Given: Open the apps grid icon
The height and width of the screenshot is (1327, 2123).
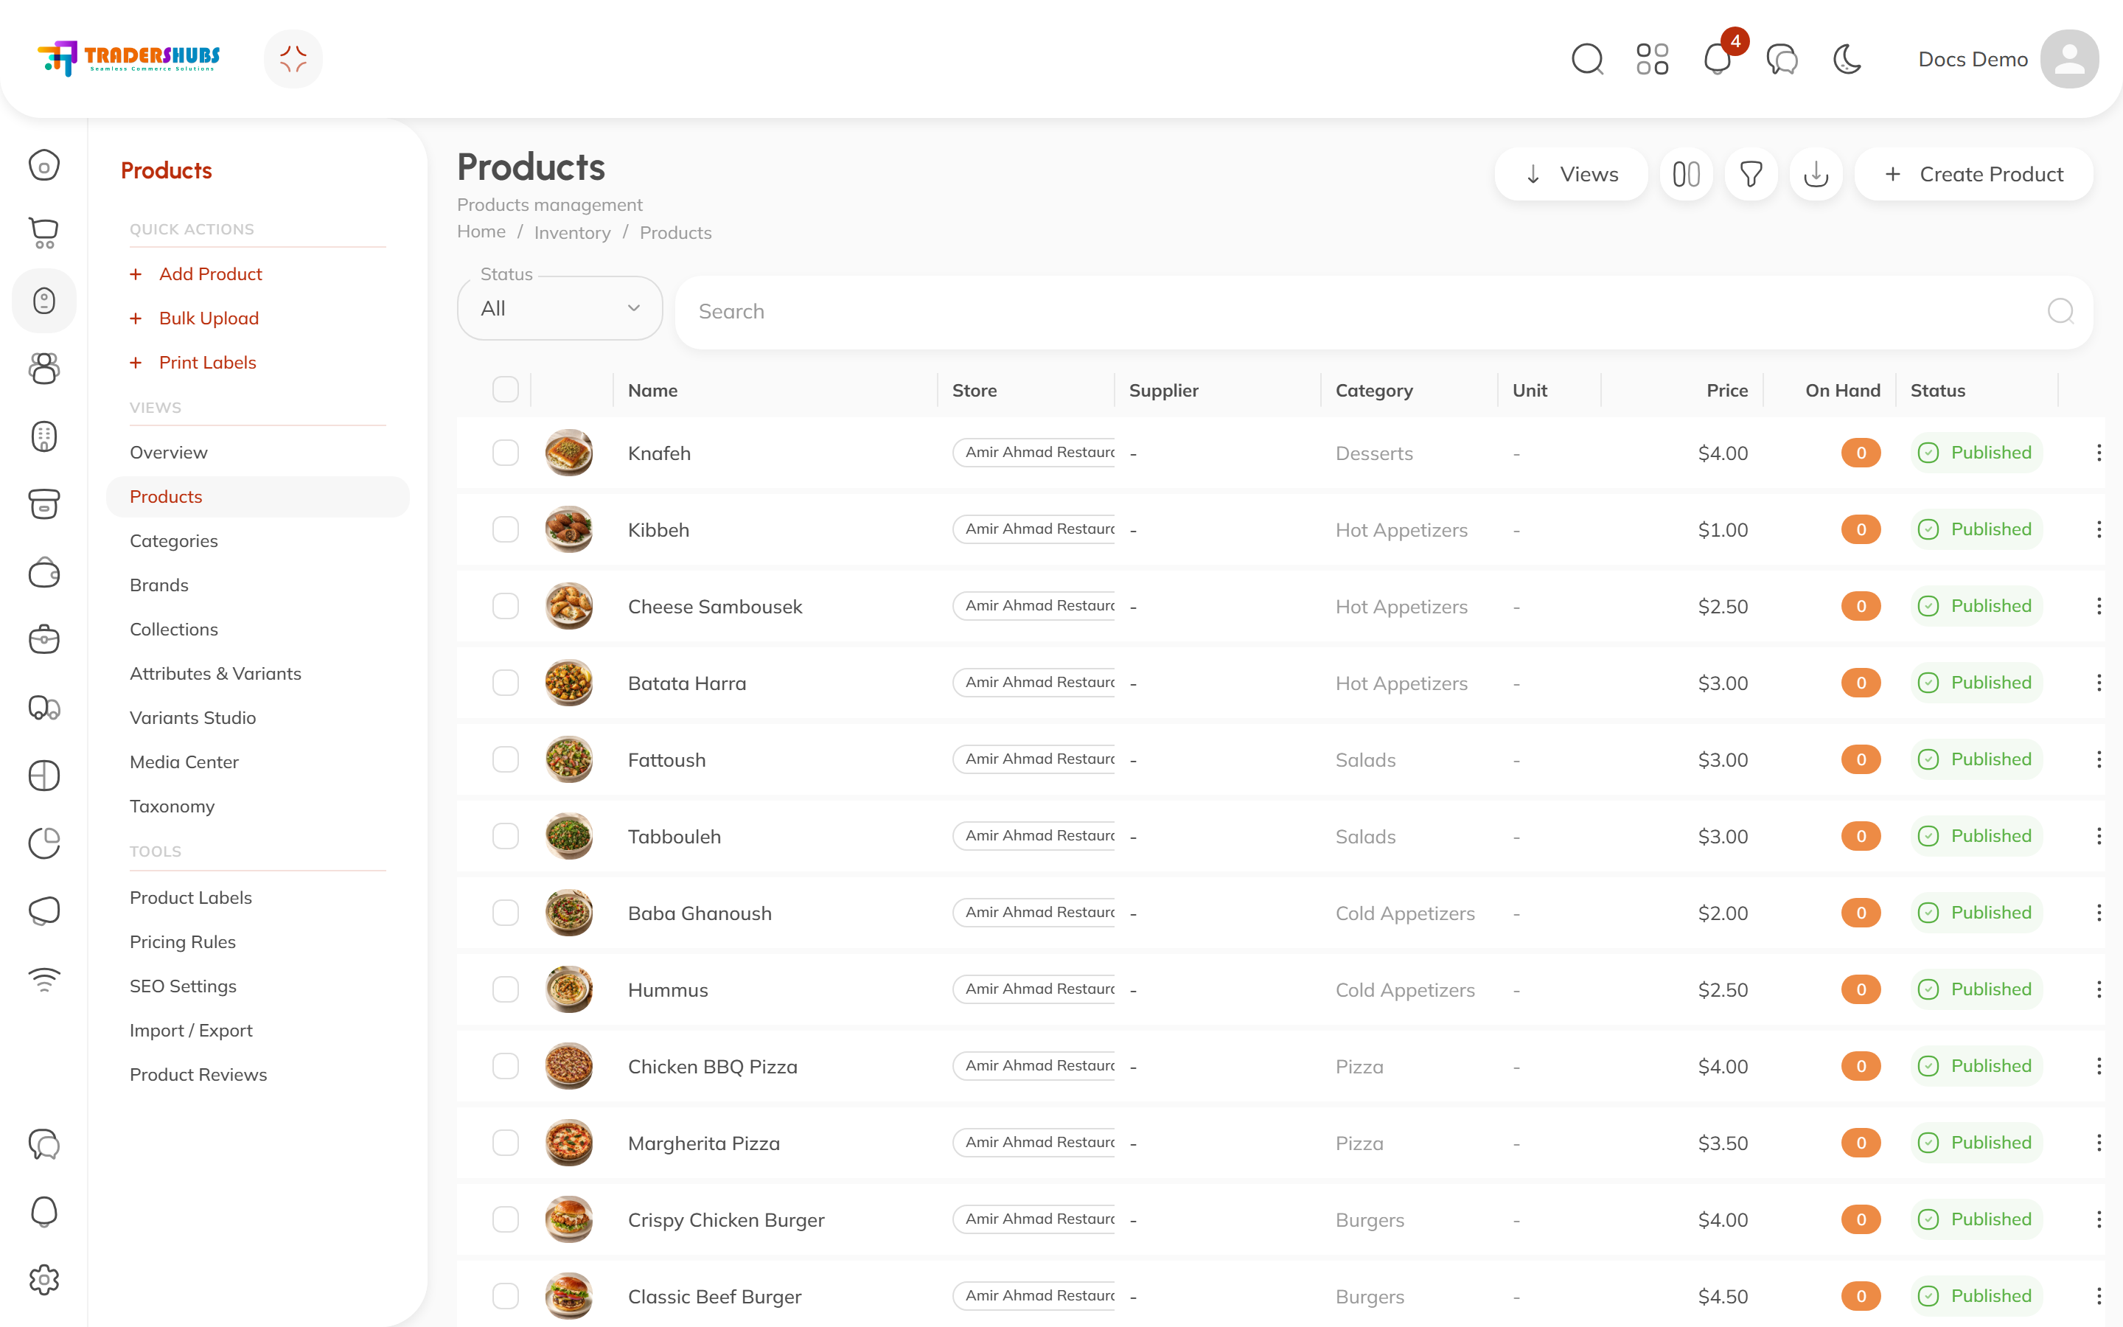Looking at the screenshot, I should coord(1652,60).
